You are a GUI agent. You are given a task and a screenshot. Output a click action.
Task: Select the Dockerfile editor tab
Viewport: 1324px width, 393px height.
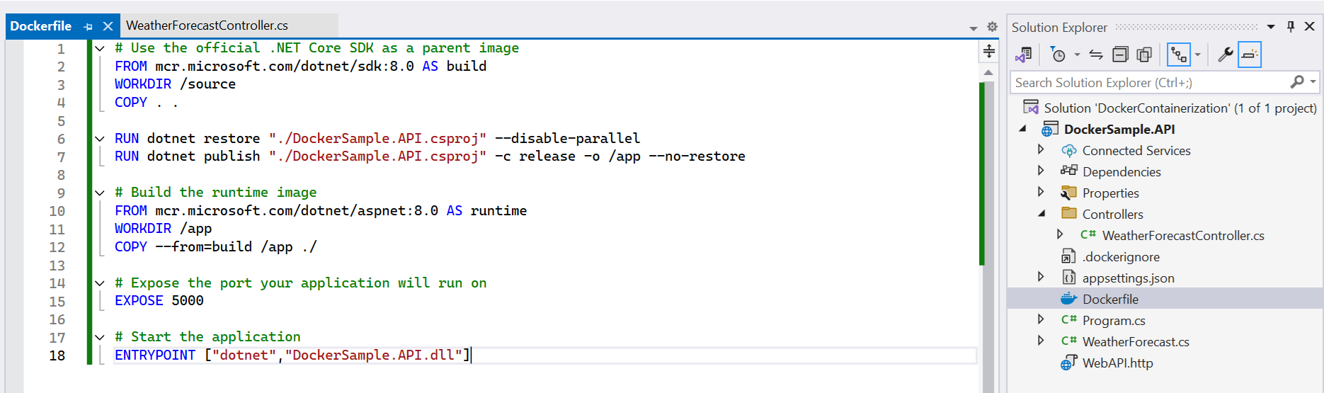41,26
